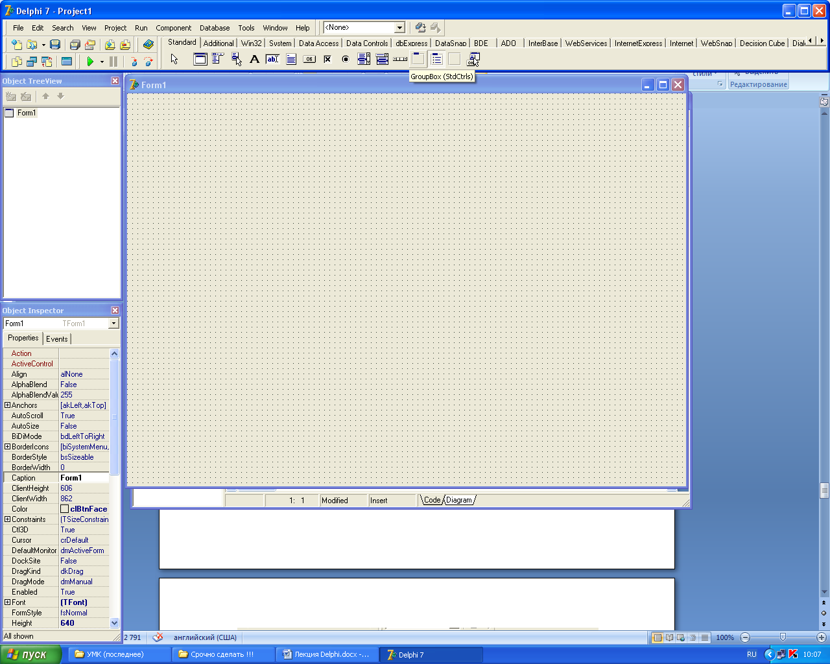Select the Edit component
This screenshot has height=664, width=830.
(272, 59)
